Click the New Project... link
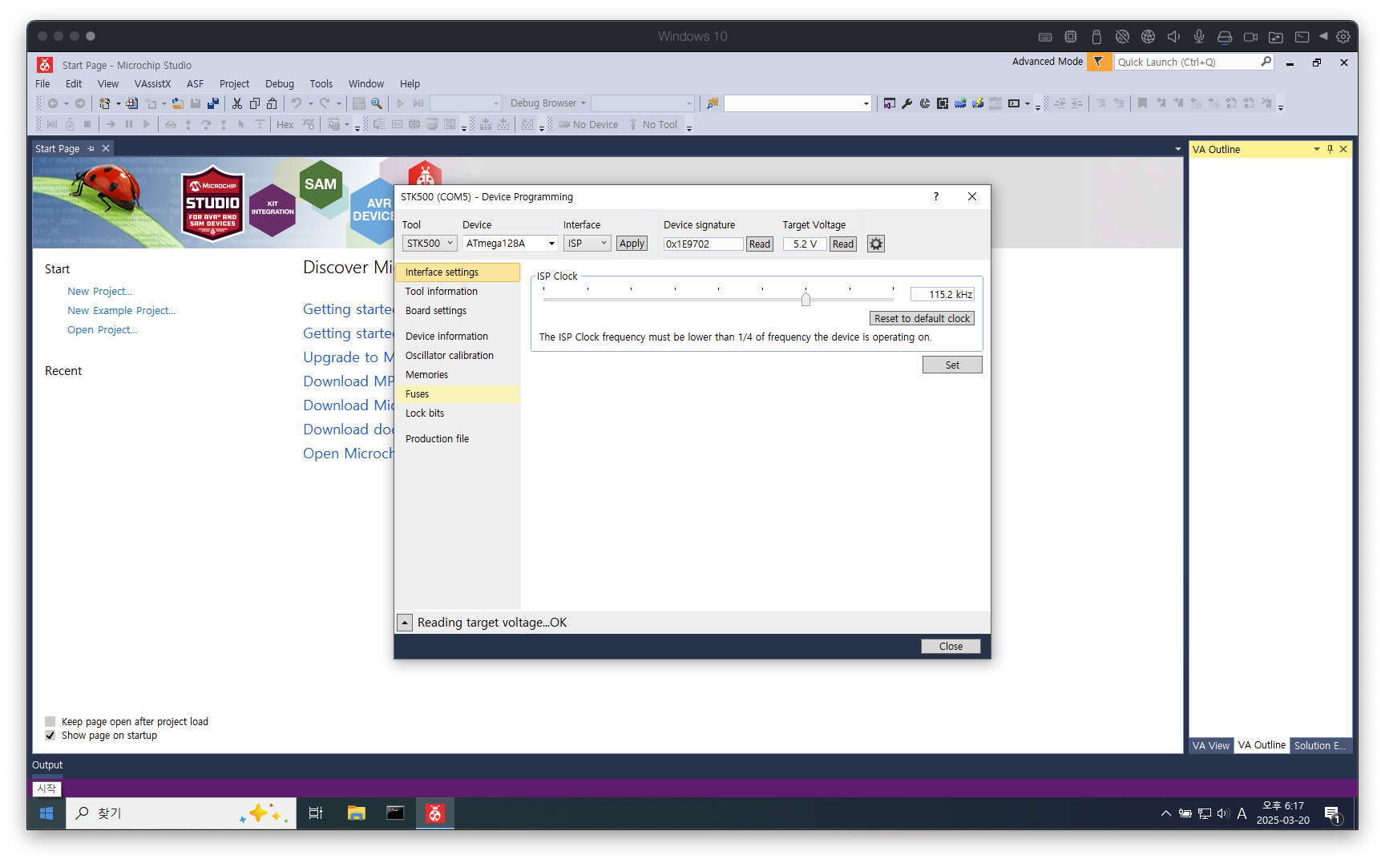The image size is (1385, 863). coord(99,292)
